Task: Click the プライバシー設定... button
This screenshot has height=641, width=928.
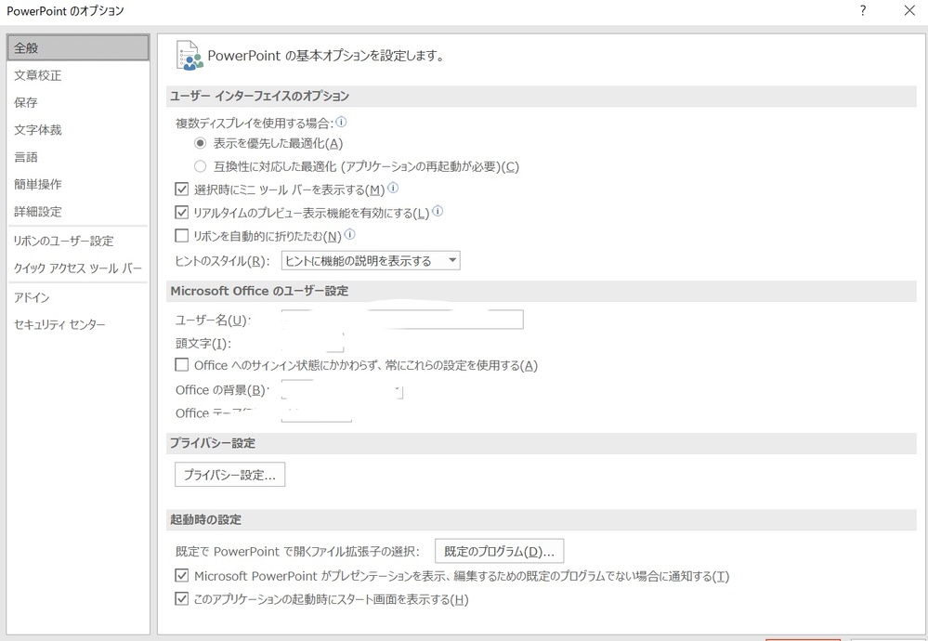Action: (x=229, y=475)
